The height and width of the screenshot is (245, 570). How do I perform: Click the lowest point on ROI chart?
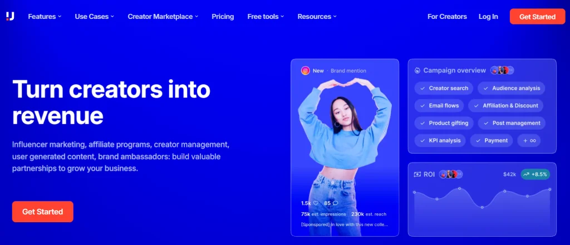(482, 207)
